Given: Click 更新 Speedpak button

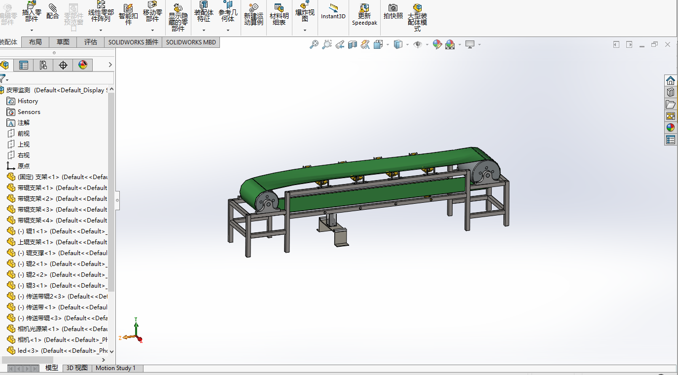Looking at the screenshot, I should click(x=364, y=14).
